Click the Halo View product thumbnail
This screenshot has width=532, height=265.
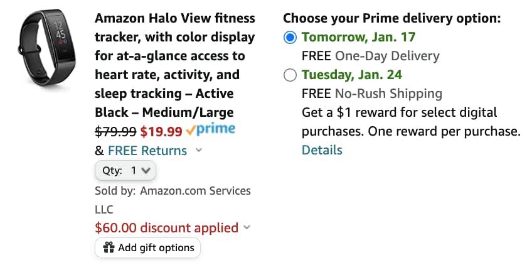(47, 47)
